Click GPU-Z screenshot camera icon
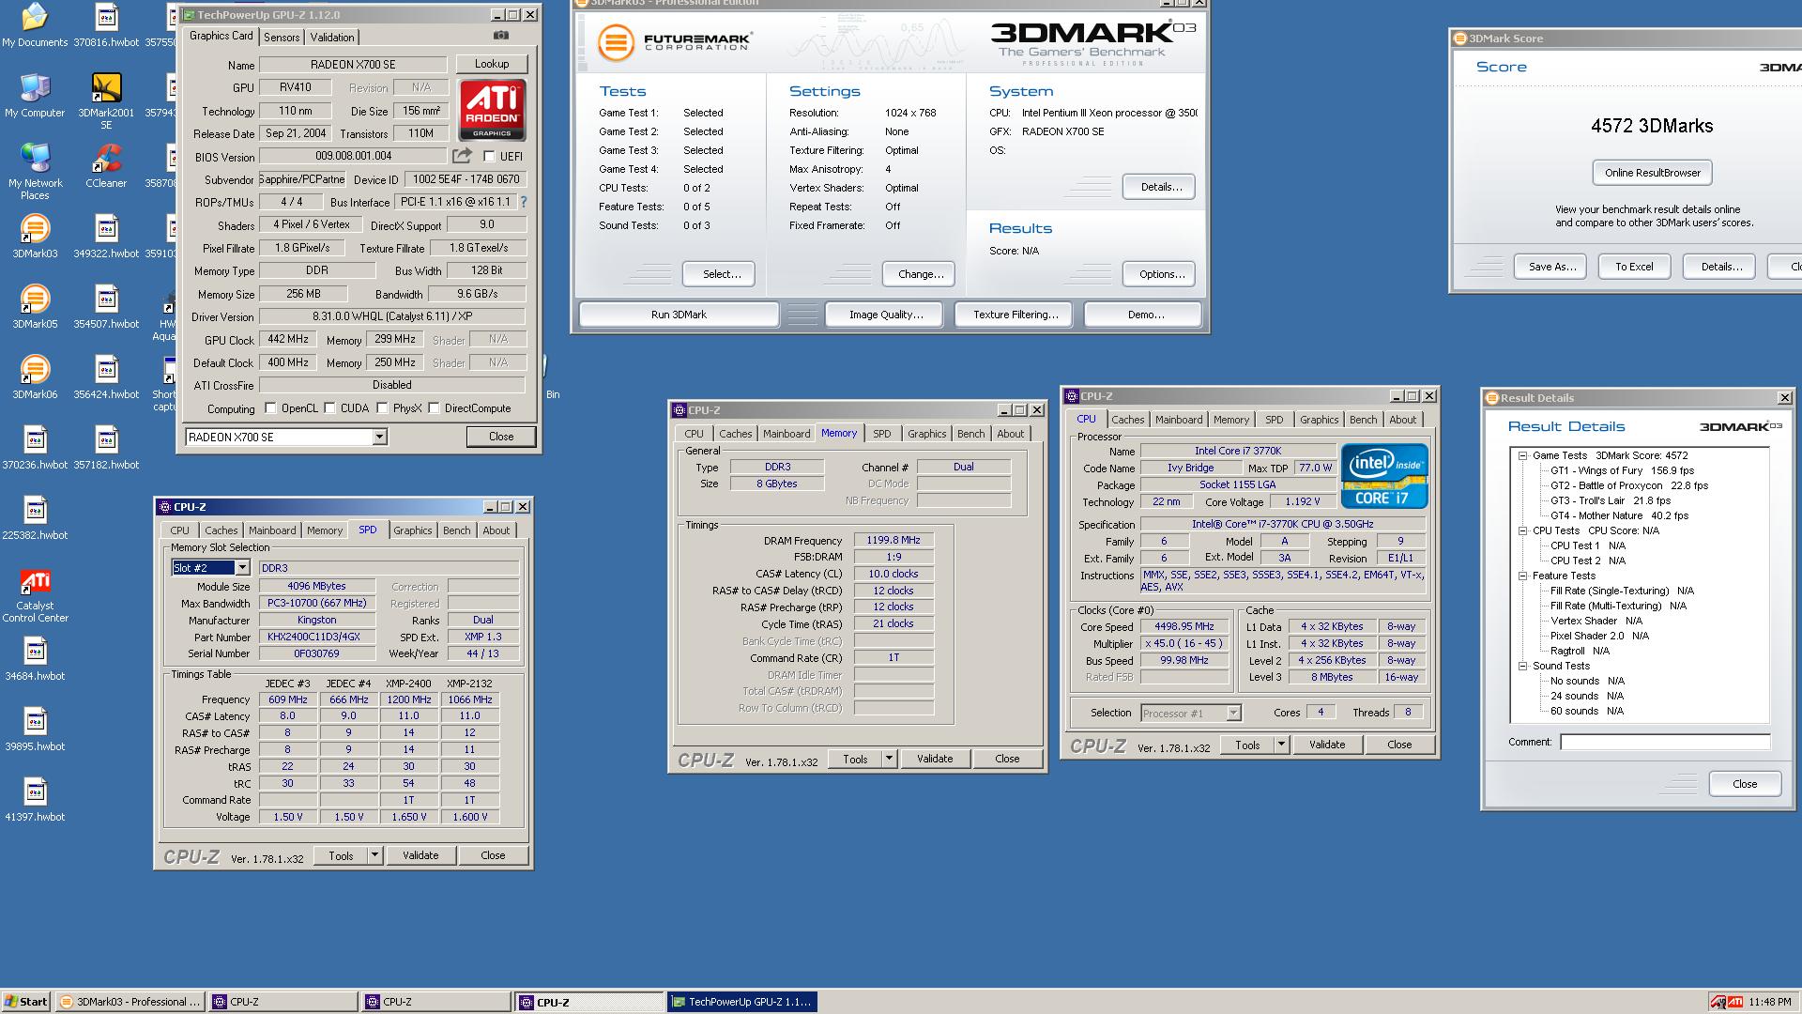Viewport: 1802px width, 1014px height. point(501,36)
